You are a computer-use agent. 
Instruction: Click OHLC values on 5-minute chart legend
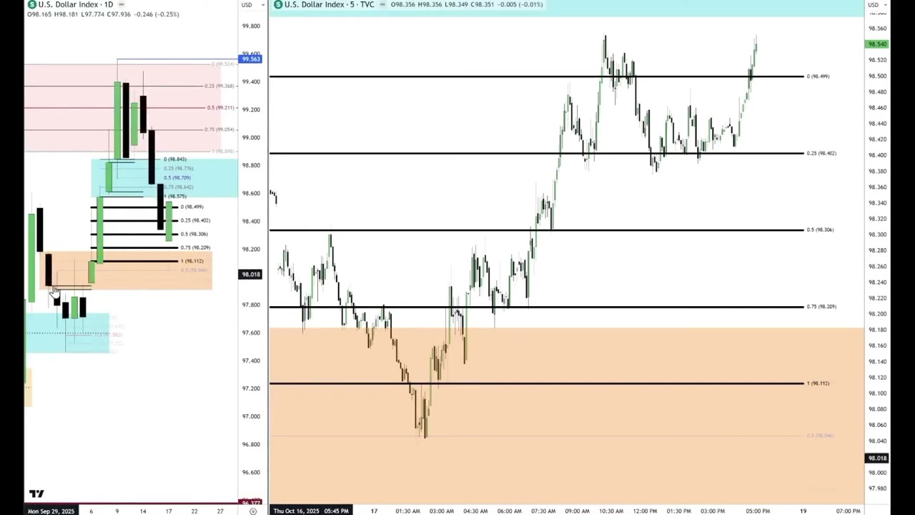pos(467,4)
